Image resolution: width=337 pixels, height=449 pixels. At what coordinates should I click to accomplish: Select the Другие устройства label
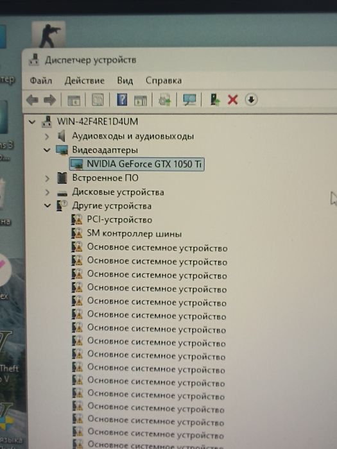pyautogui.click(x=112, y=206)
